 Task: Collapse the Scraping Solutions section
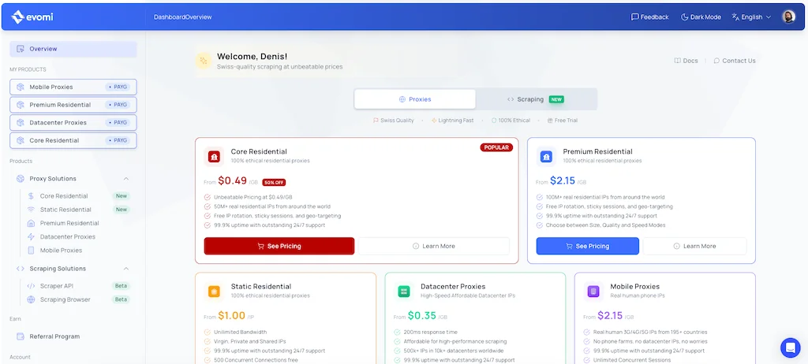click(x=126, y=269)
